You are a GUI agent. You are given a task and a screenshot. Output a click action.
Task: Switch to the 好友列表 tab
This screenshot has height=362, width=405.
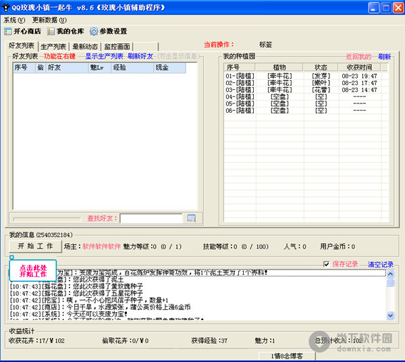coord(22,46)
